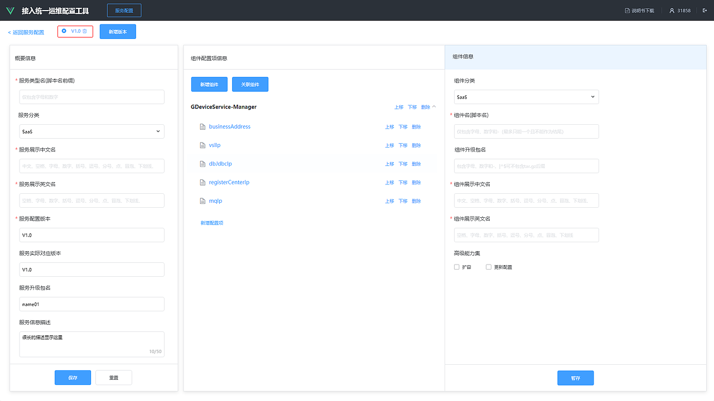Click the 组件展示中文名 input field
The image size is (714, 401).
(x=527, y=200)
